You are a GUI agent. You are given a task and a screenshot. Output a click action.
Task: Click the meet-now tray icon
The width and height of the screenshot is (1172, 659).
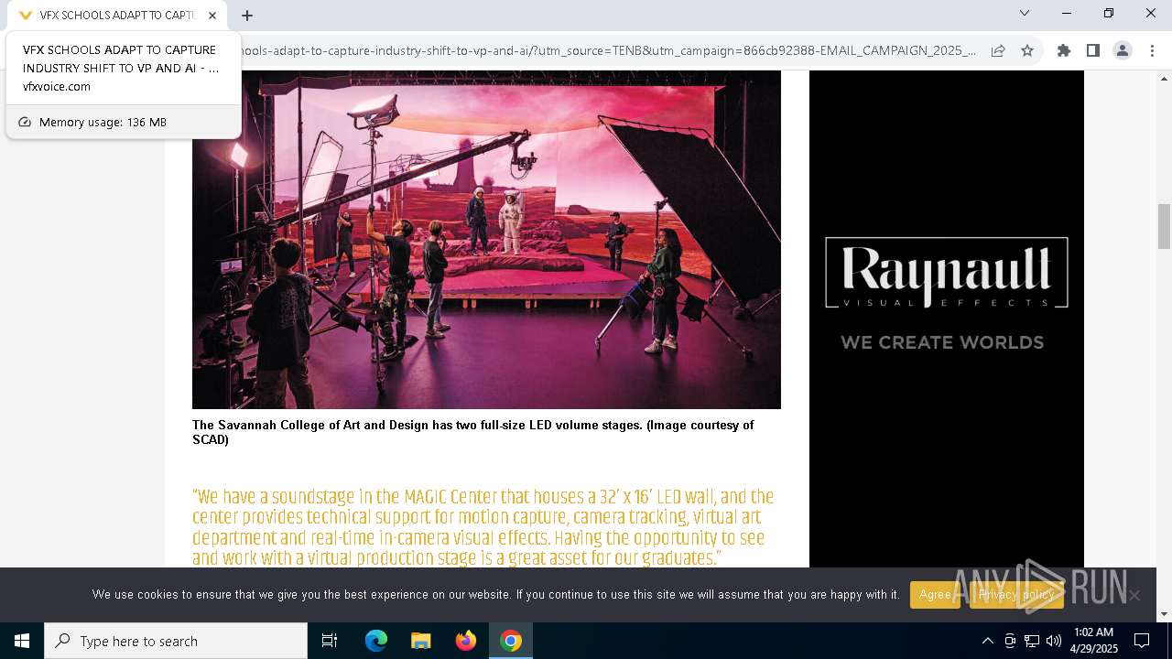click(x=1010, y=641)
